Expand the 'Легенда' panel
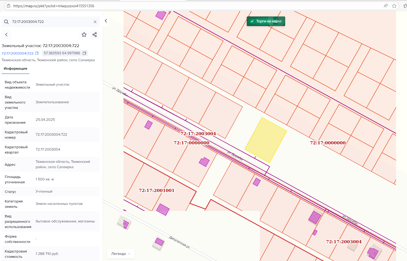407x261 pixels. 121,254
